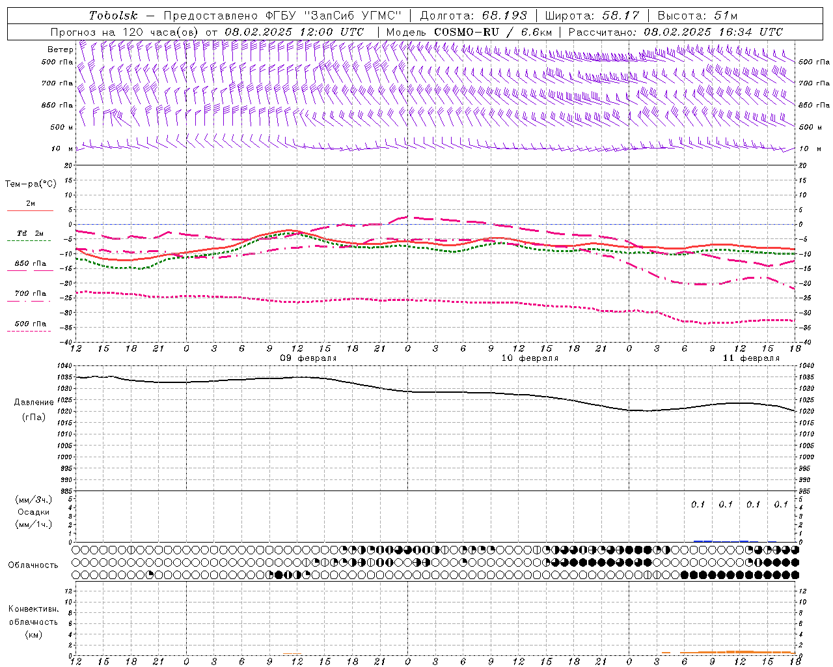The image size is (833, 667).
Task: Select Рассчитано: 08.02.2025 16:34 UTC timestamp
Action: [x=676, y=32]
